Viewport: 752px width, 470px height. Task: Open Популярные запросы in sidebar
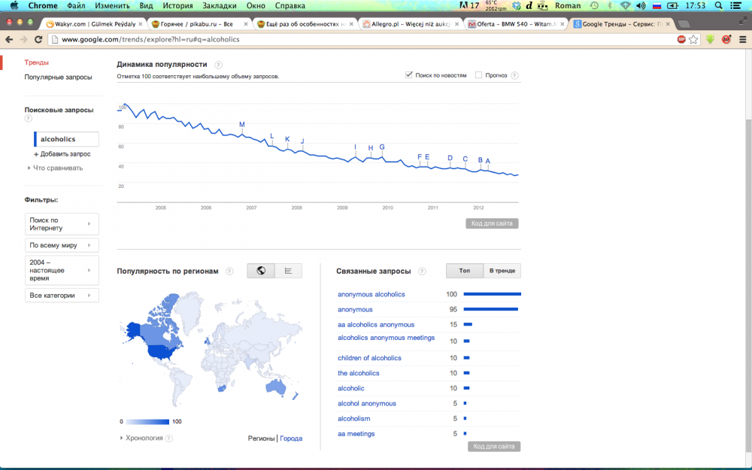point(58,77)
